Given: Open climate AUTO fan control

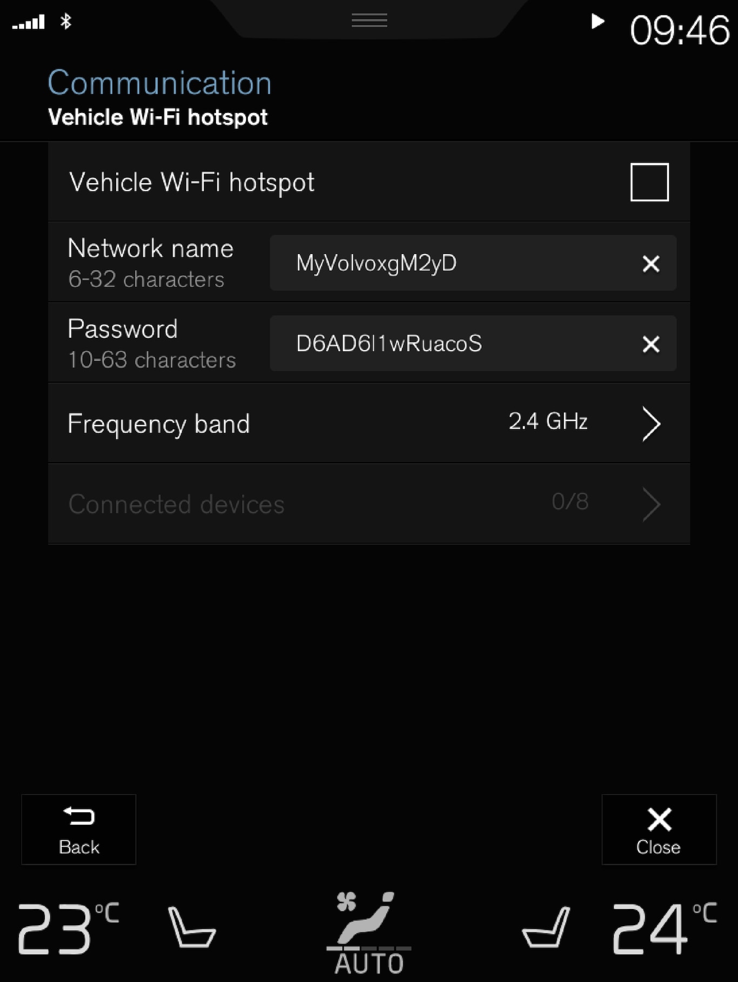Looking at the screenshot, I should 369,932.
